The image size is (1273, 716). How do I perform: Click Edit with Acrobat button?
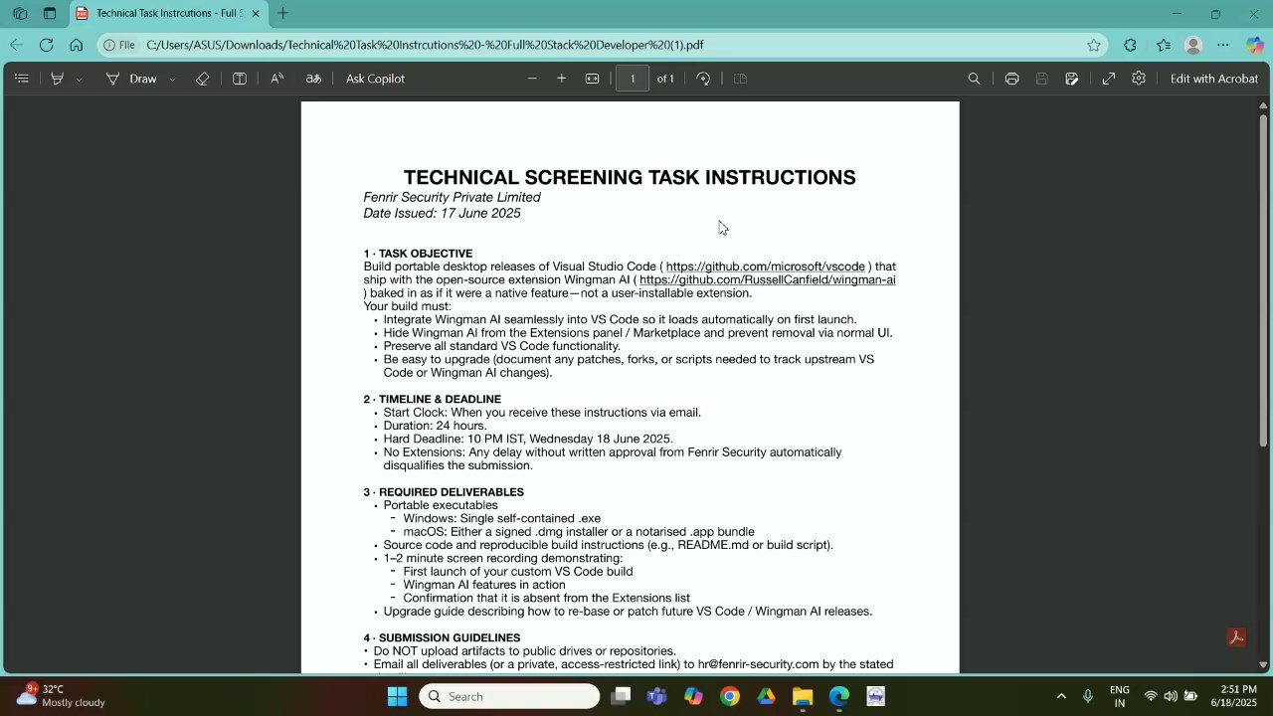point(1213,79)
